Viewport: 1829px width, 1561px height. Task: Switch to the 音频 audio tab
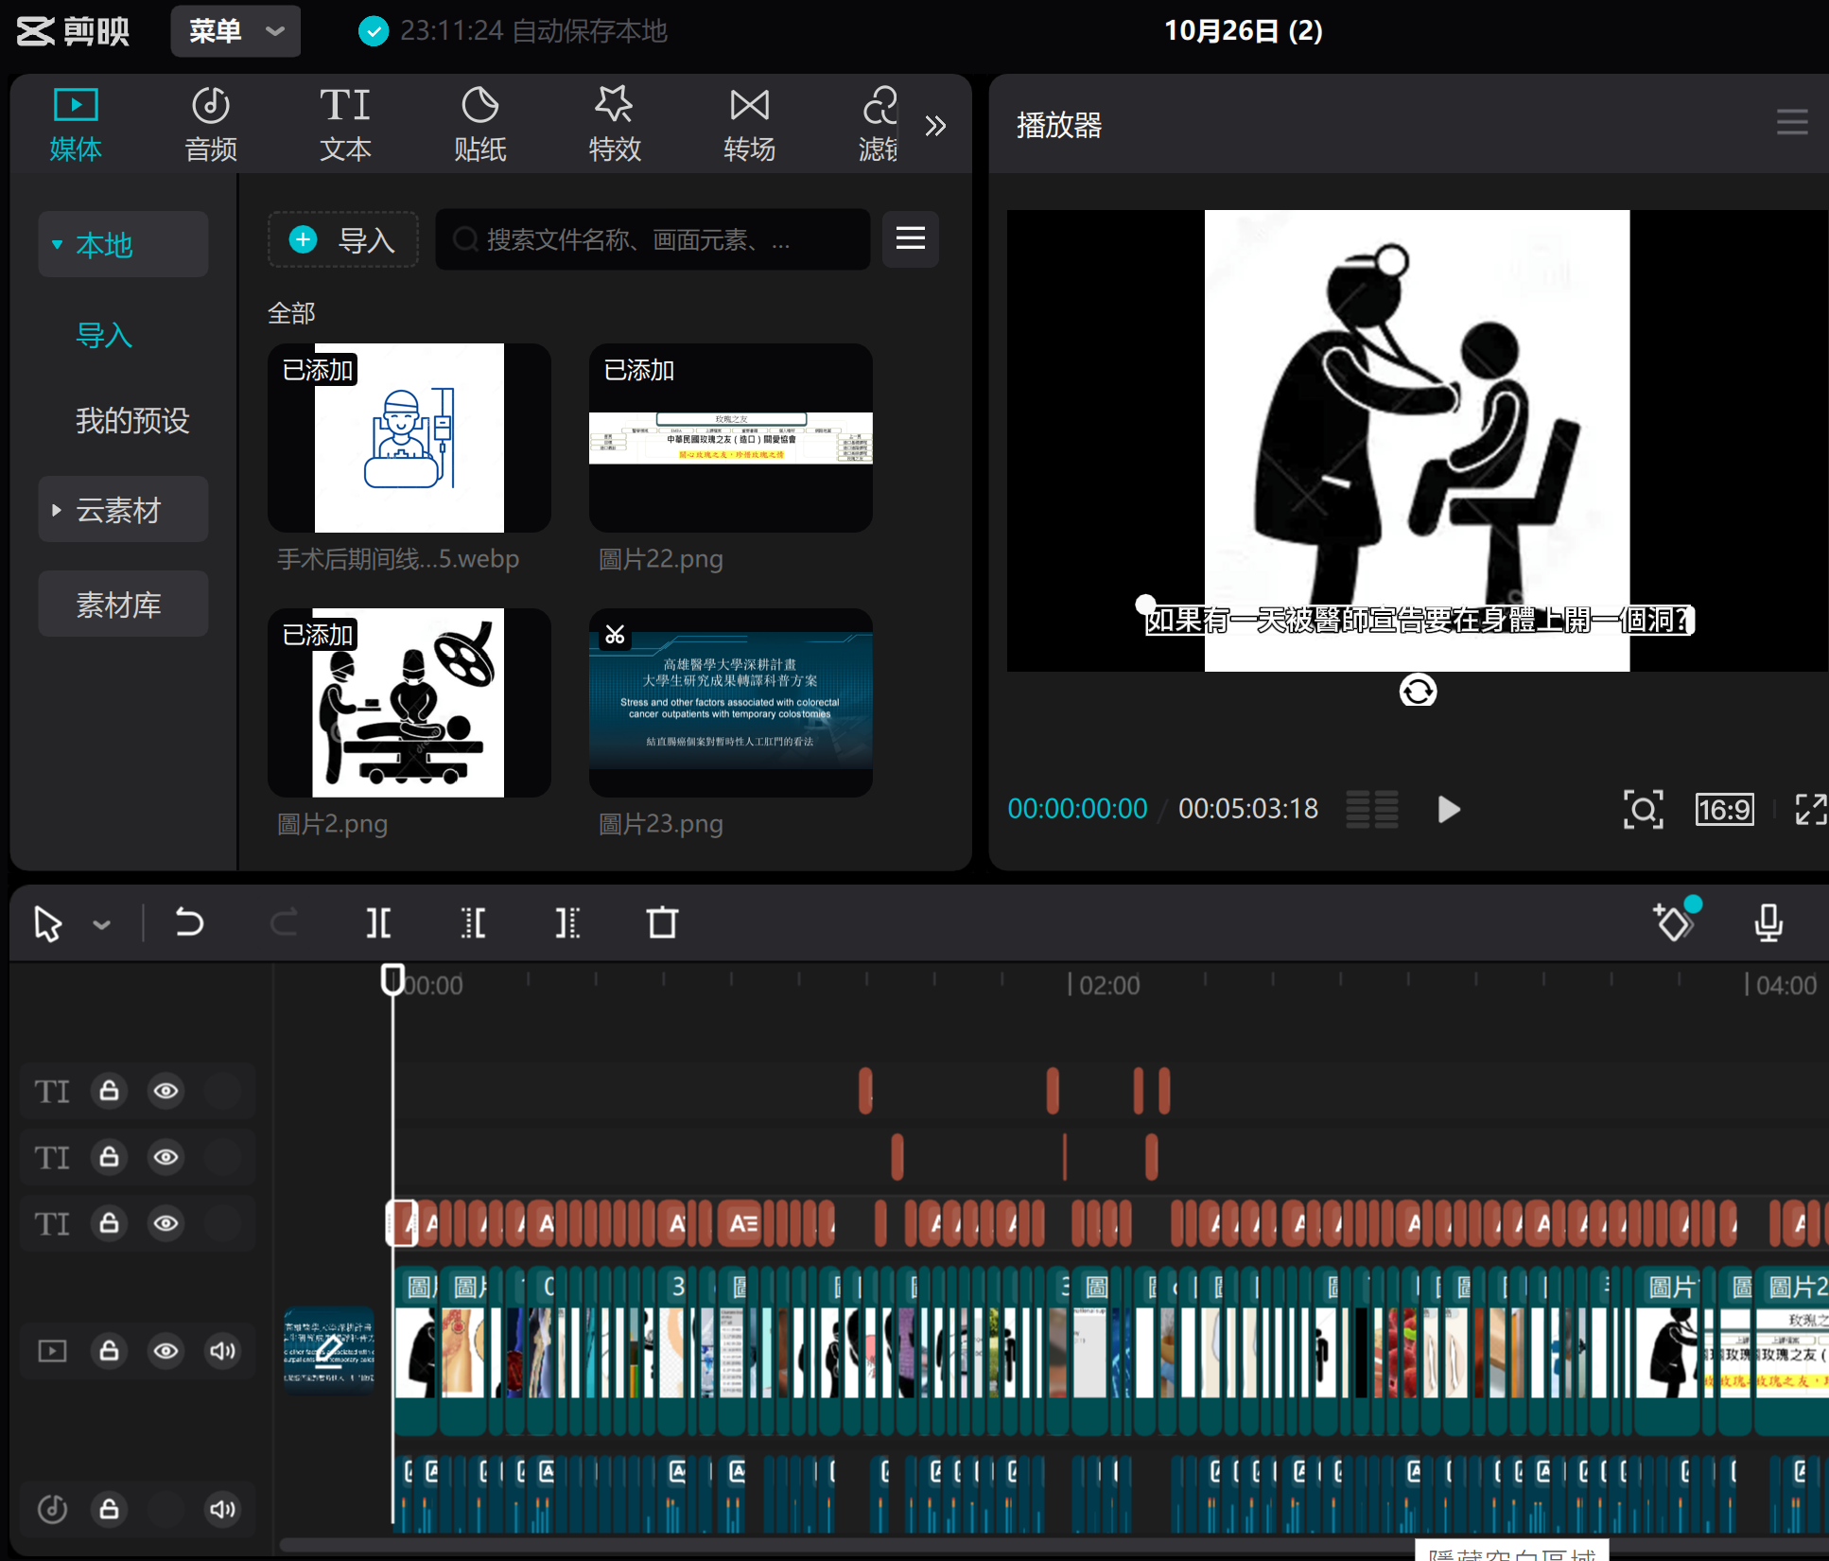tap(211, 125)
